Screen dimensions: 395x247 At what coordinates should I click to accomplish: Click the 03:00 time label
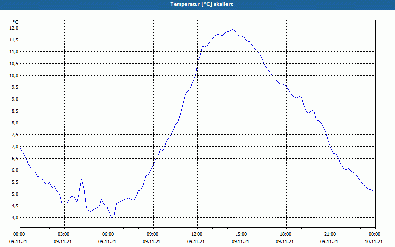coord(65,234)
